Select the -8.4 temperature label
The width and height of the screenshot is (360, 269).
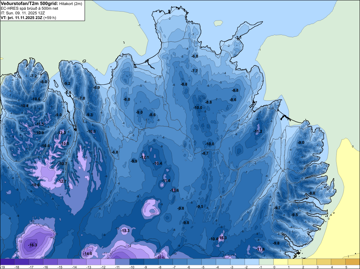tap(68, 92)
